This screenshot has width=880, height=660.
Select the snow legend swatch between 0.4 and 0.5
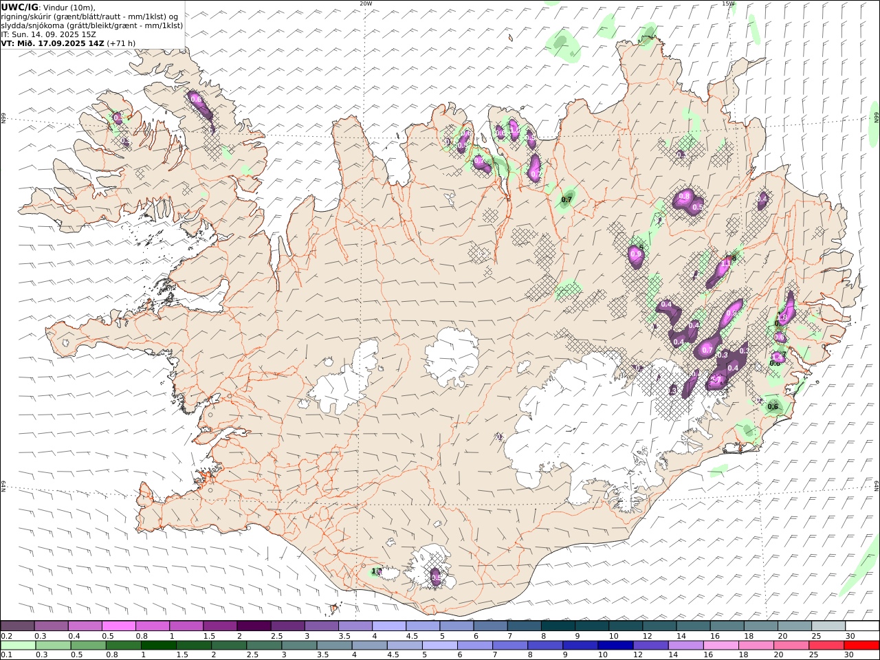[x=85, y=626]
